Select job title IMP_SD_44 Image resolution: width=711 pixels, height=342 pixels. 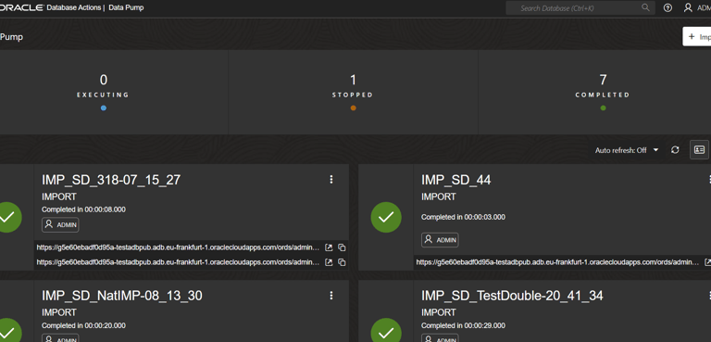pos(456,180)
